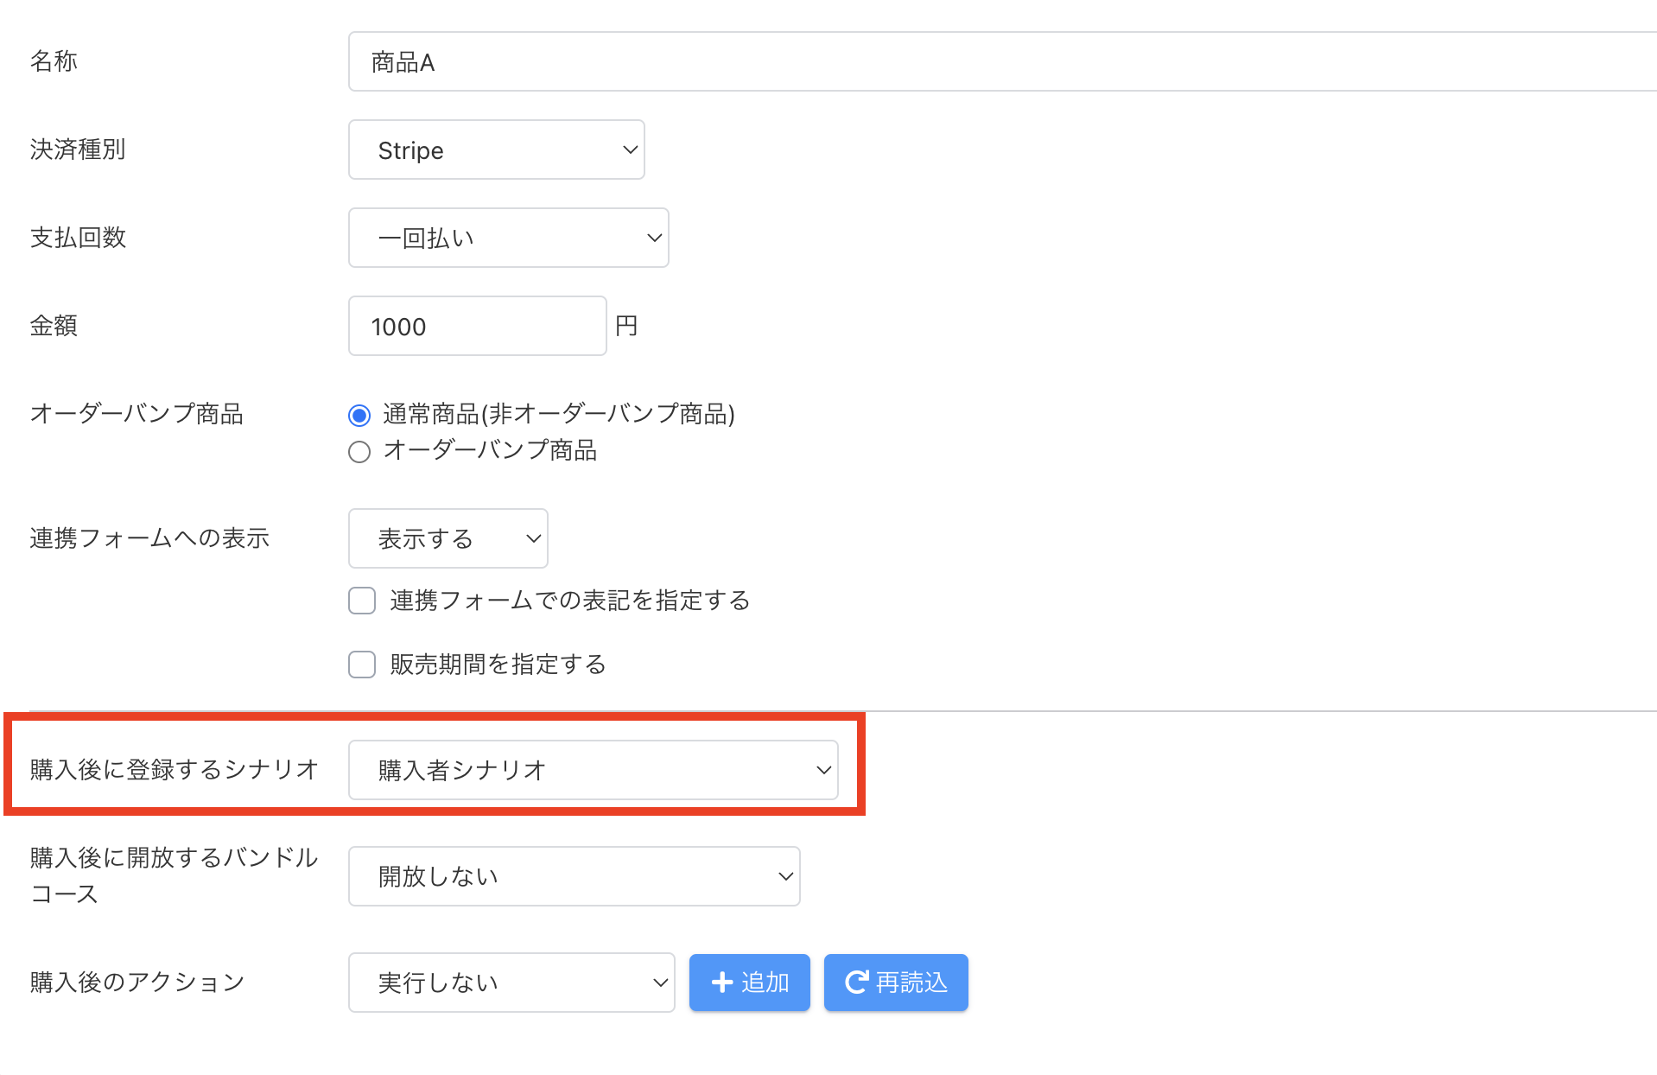Screen dimensions: 1657x1075
Task: Click the 通常商品(非オーダーバンプ商品) option text
Action: pos(559,415)
